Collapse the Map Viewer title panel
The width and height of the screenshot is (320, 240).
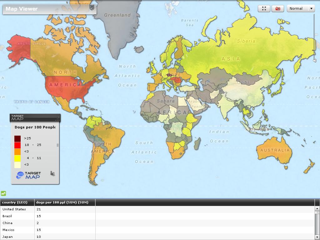(x=92, y=7)
